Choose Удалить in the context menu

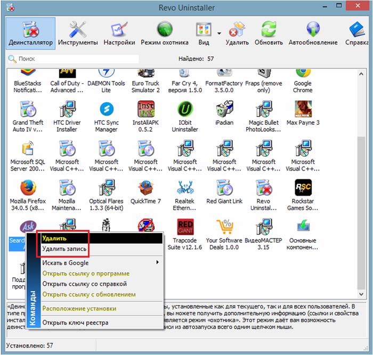54,238
